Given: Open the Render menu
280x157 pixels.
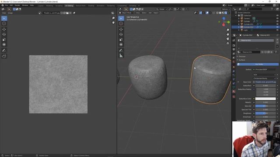Looking at the screenshot, I should (x=17, y=5).
